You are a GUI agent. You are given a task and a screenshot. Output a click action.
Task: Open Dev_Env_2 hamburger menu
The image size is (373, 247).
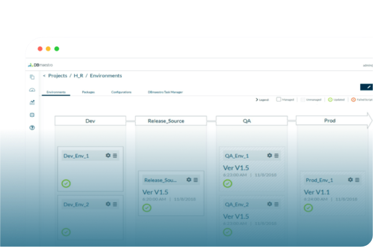coord(115,204)
